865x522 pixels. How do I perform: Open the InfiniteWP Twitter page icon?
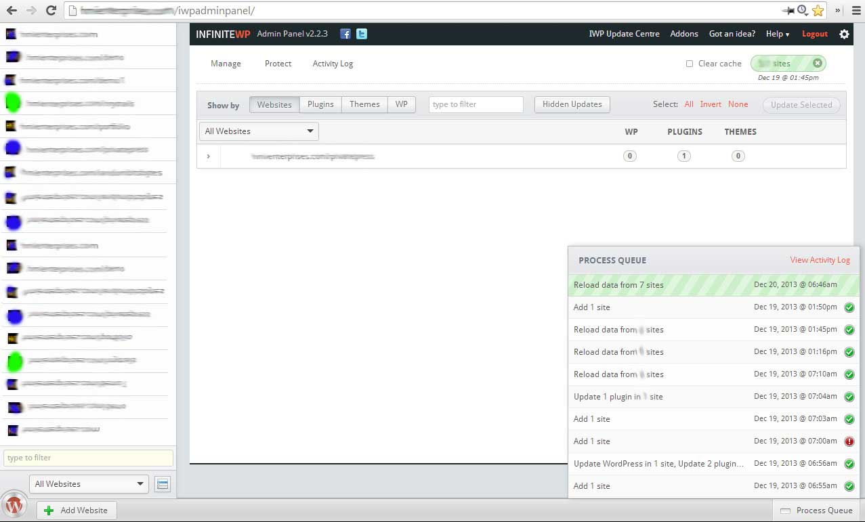362,34
